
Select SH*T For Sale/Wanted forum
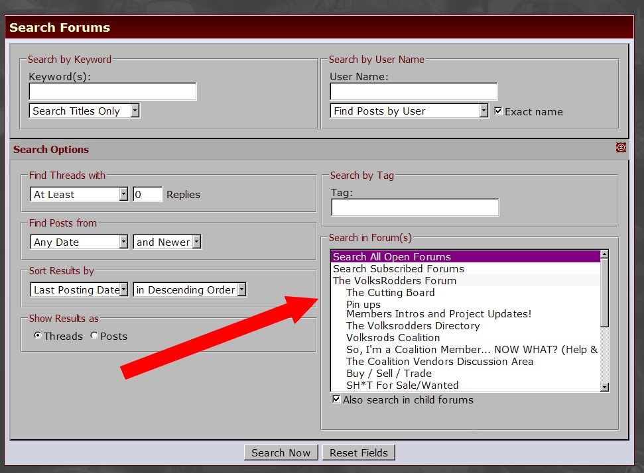pyautogui.click(x=466, y=385)
